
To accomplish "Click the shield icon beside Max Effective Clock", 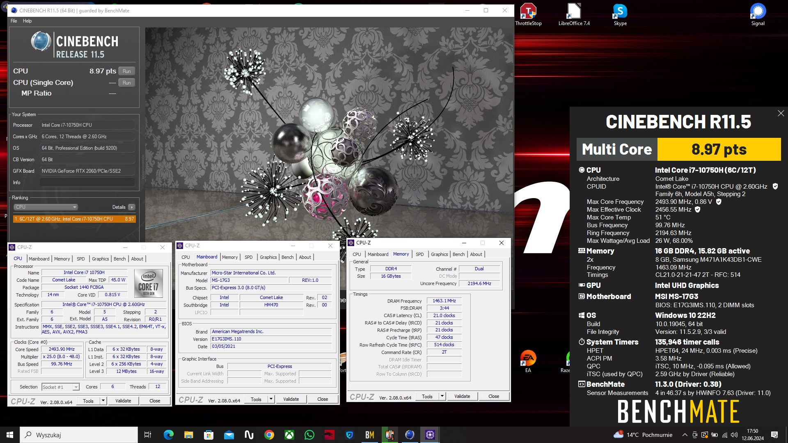I will coord(698,210).
